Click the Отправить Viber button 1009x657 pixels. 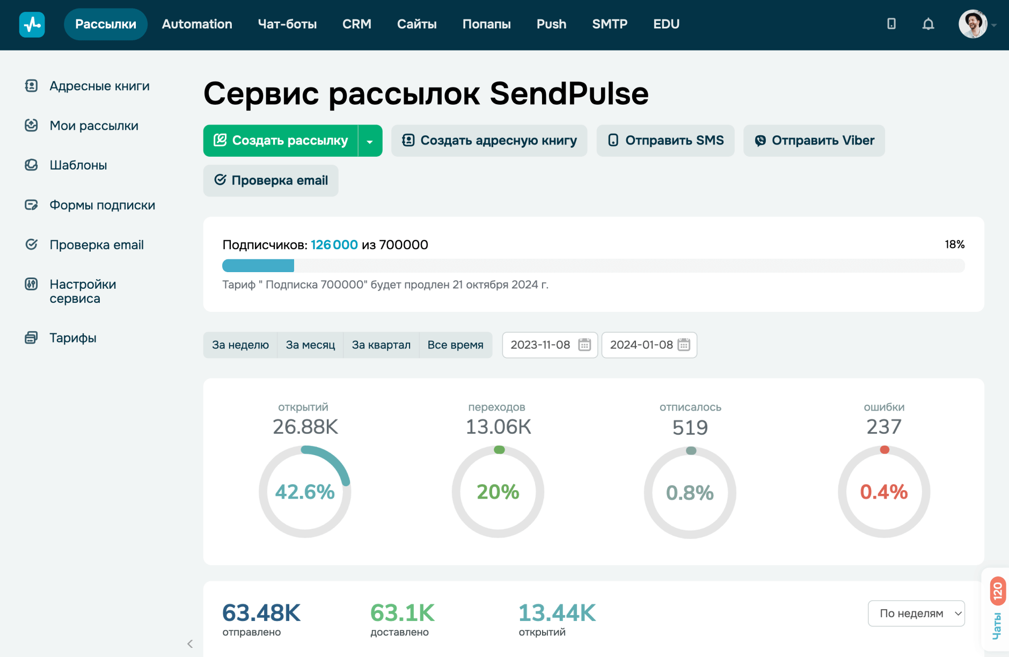pos(814,141)
